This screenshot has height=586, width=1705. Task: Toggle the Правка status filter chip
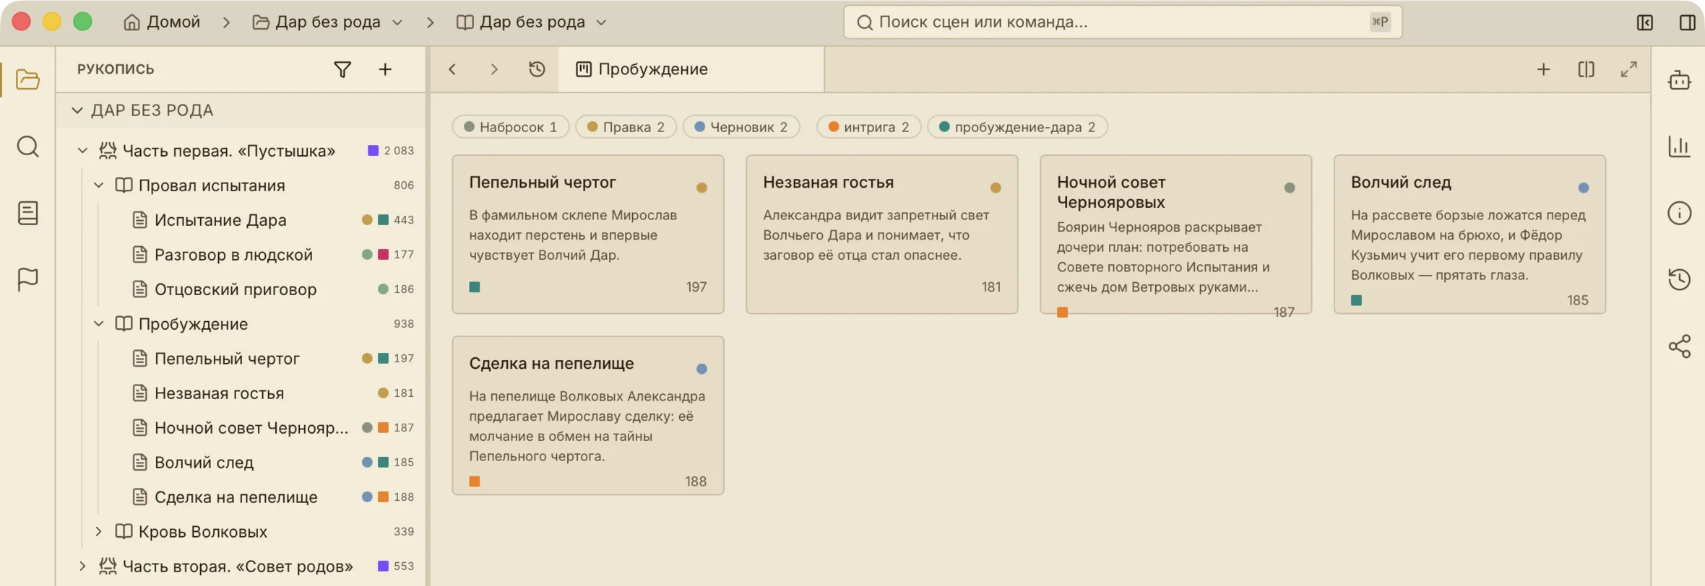[626, 127]
